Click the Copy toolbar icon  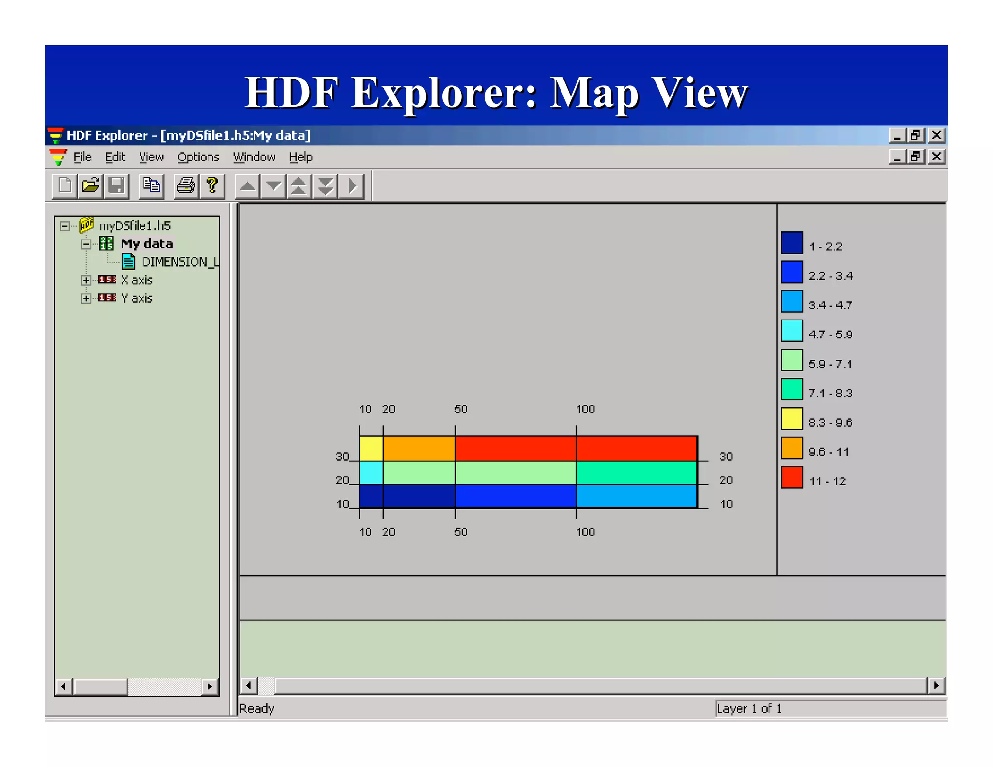point(151,186)
